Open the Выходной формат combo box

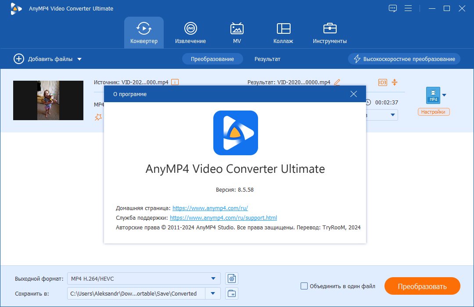pos(144,278)
